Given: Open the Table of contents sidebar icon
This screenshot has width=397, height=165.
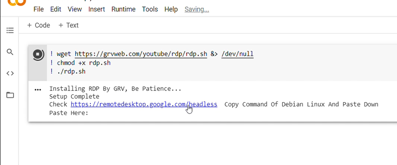Looking at the screenshot, I should pyautogui.click(x=10, y=31).
